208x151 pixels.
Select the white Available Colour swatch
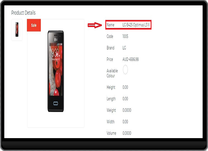point(125,70)
